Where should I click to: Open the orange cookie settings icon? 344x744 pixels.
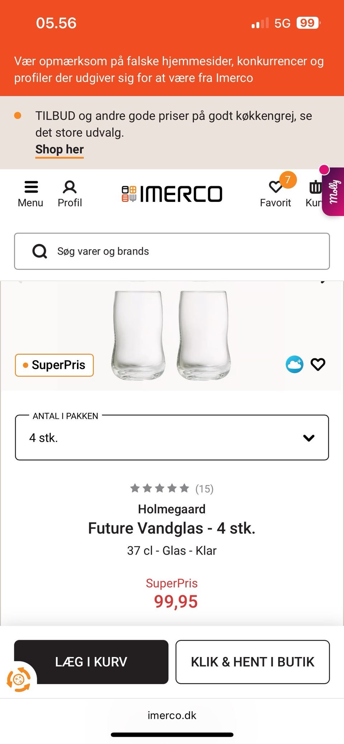tap(19, 679)
